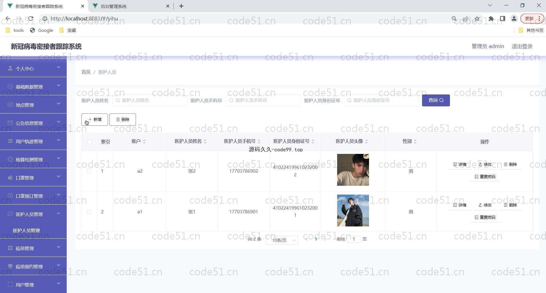Click 退出登录 to log out
546x293 pixels.
(522, 46)
